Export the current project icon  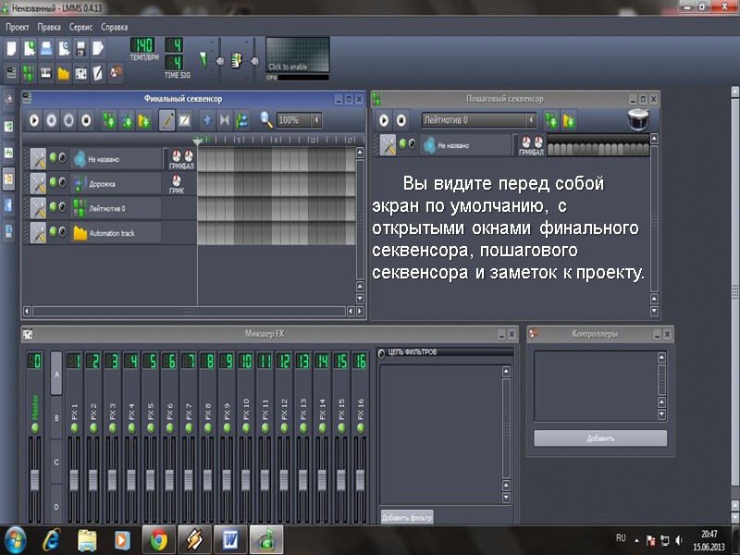(98, 48)
